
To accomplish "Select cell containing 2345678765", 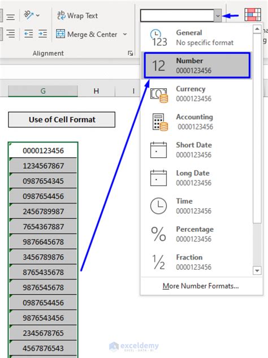I will (43, 333).
